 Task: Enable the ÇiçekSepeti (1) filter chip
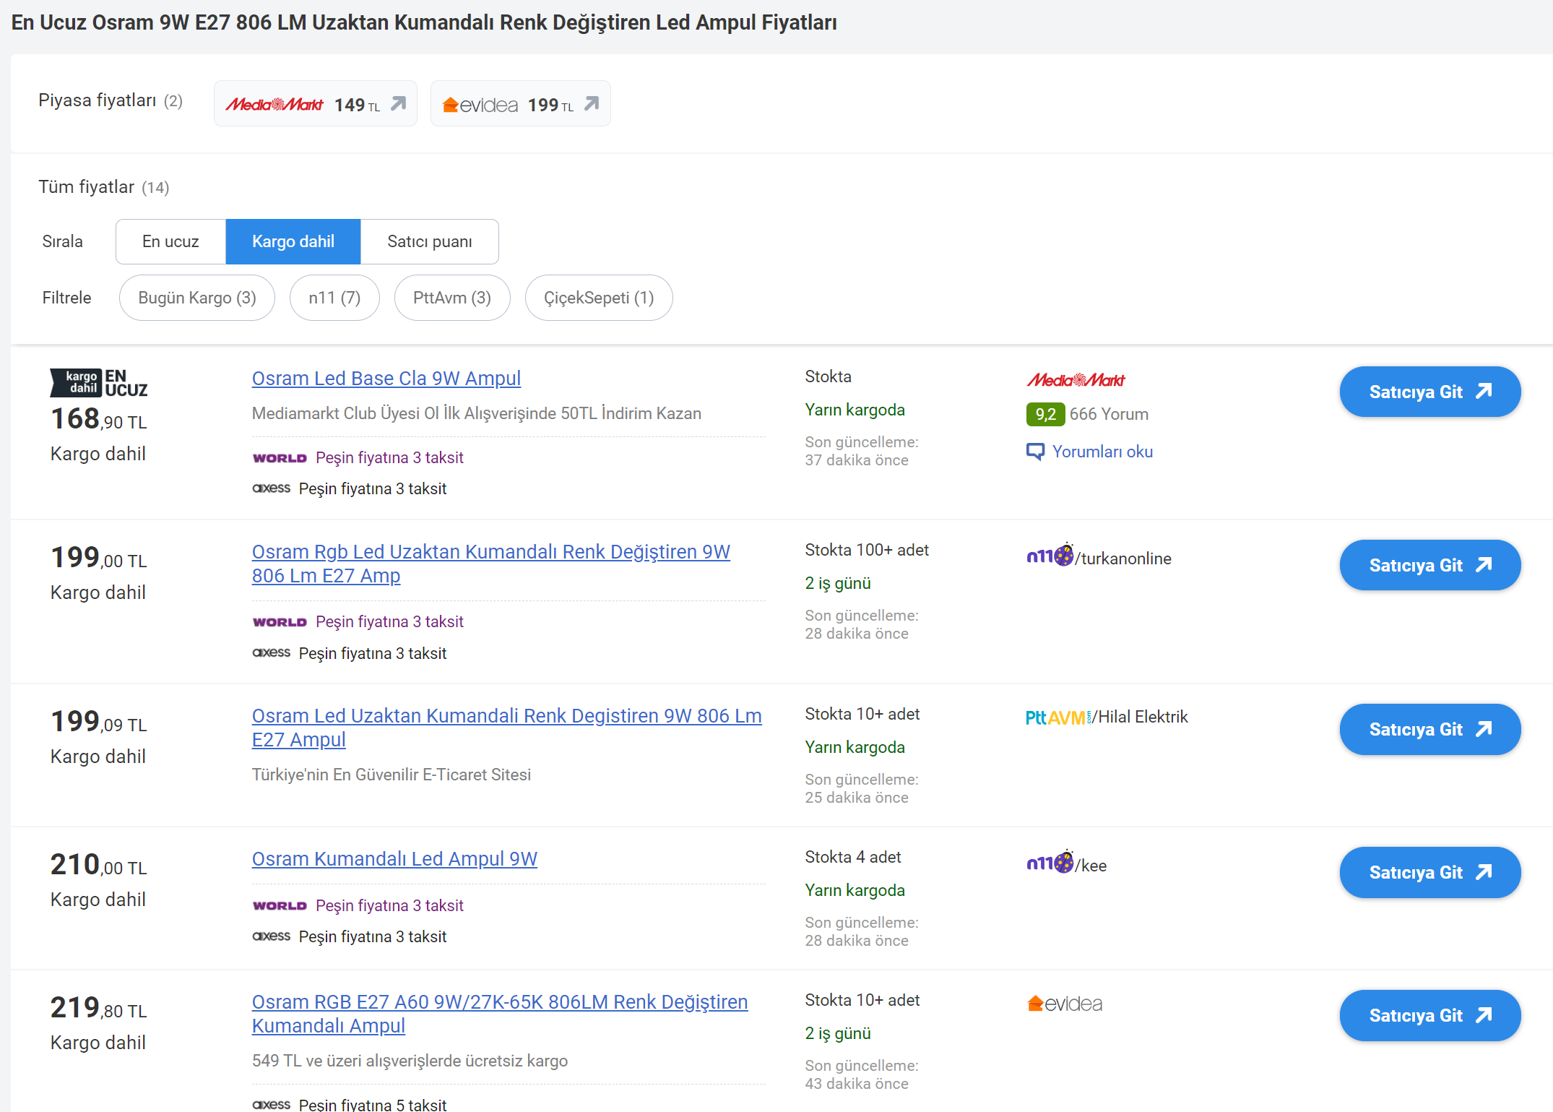click(598, 298)
